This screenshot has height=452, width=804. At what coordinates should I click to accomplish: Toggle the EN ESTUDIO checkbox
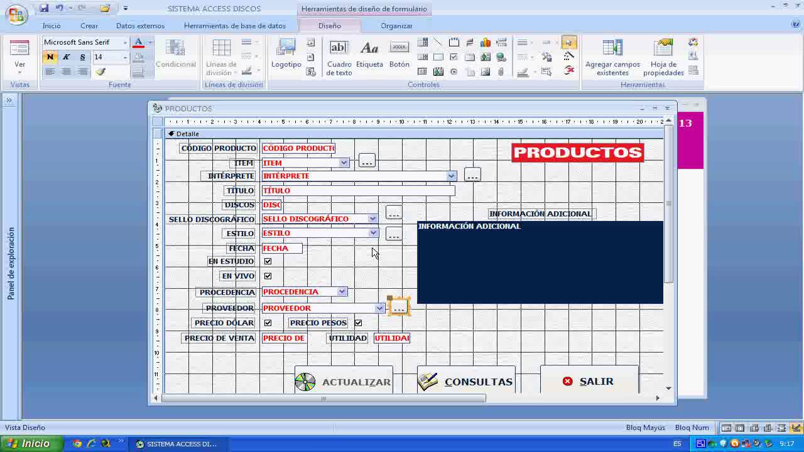pos(268,261)
